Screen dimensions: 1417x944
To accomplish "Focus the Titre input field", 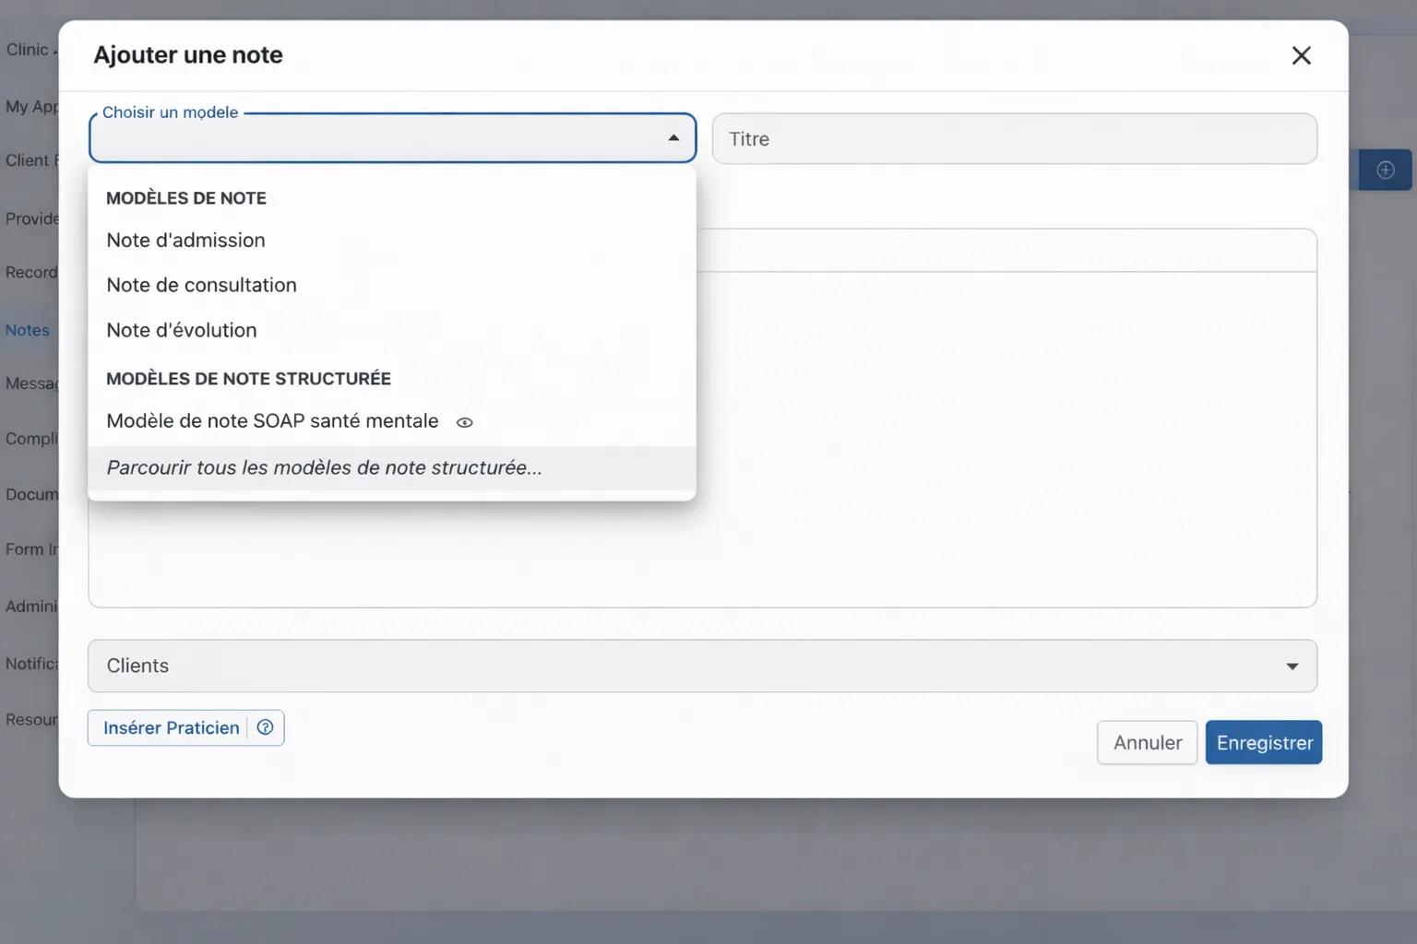I will (x=1014, y=138).
